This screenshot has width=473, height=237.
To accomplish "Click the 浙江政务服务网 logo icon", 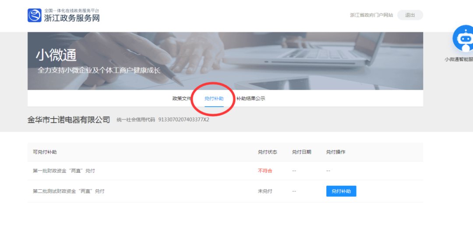I will pyautogui.click(x=34, y=15).
